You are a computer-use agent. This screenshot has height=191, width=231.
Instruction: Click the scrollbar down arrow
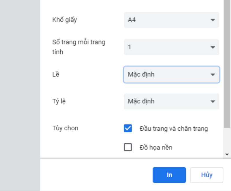(x=227, y=155)
